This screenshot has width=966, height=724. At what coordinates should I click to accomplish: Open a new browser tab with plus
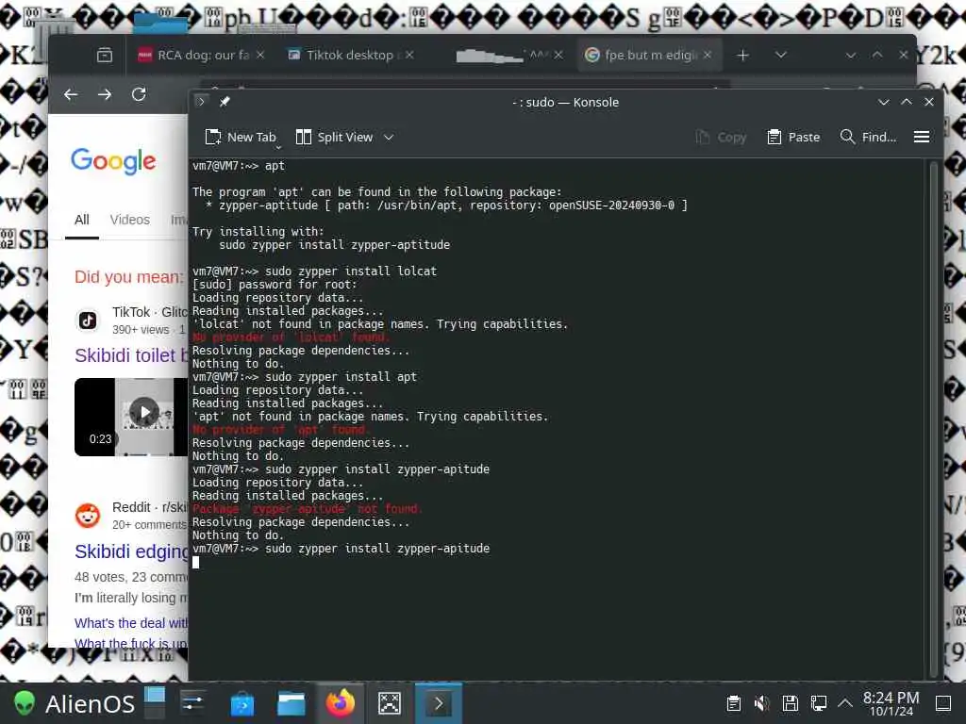click(x=743, y=56)
